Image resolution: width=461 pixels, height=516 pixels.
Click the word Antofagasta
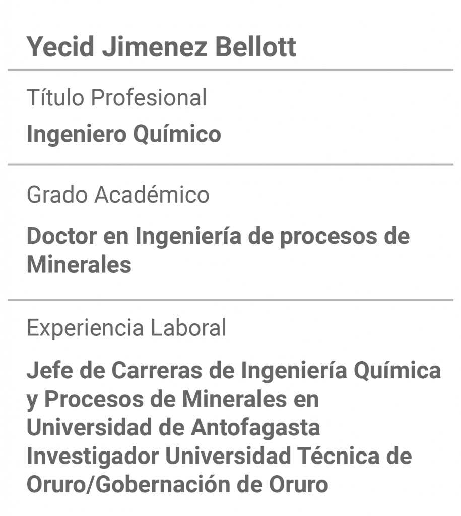point(255,427)
